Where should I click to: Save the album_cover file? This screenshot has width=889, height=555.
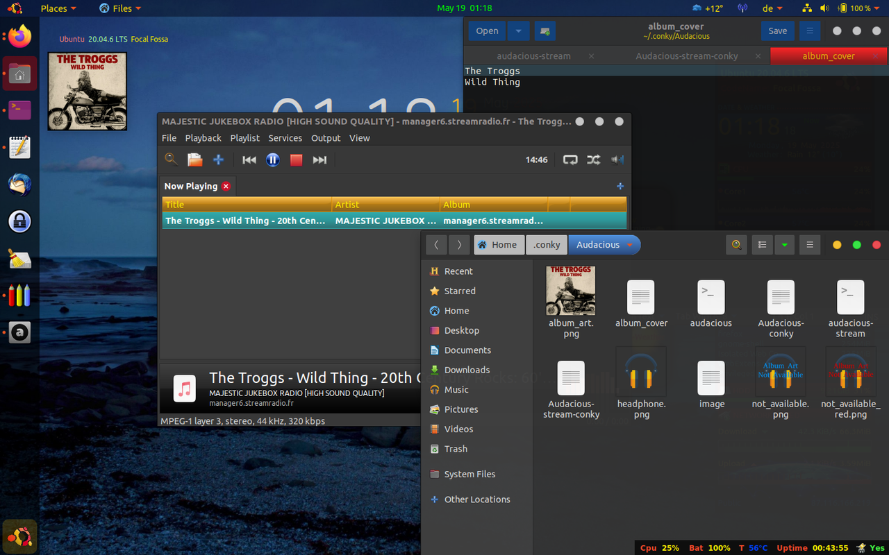[x=777, y=31]
